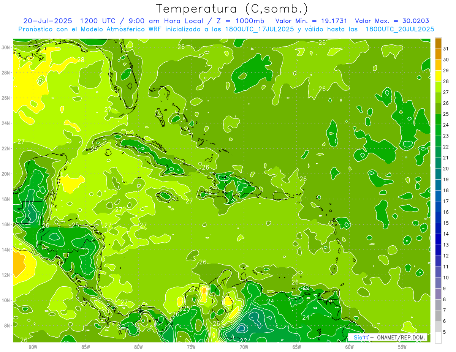Click the "90W" longitude axis label
Viewport: 456px width, 352px height.
click(x=33, y=347)
